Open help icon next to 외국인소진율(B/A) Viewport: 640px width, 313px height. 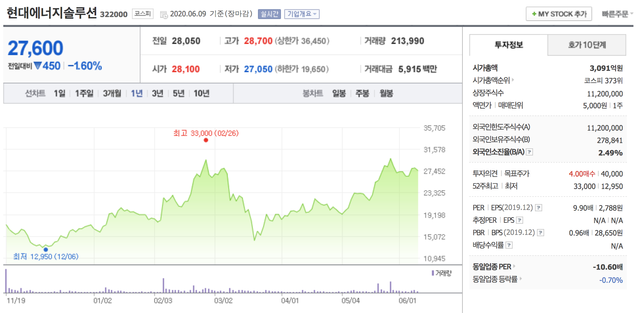click(529, 152)
